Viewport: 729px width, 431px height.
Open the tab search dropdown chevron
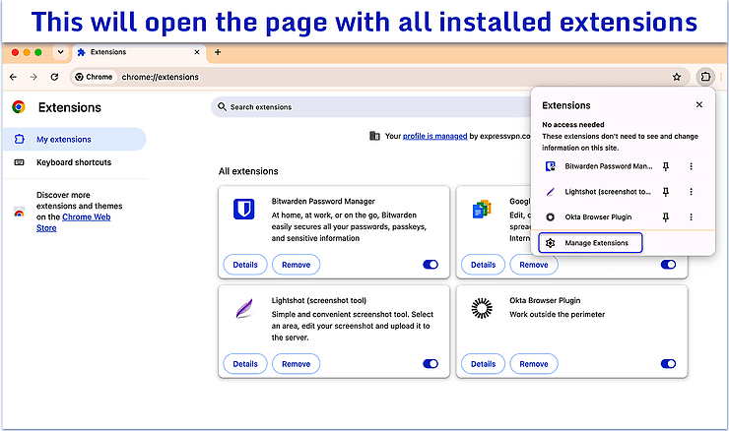point(60,52)
